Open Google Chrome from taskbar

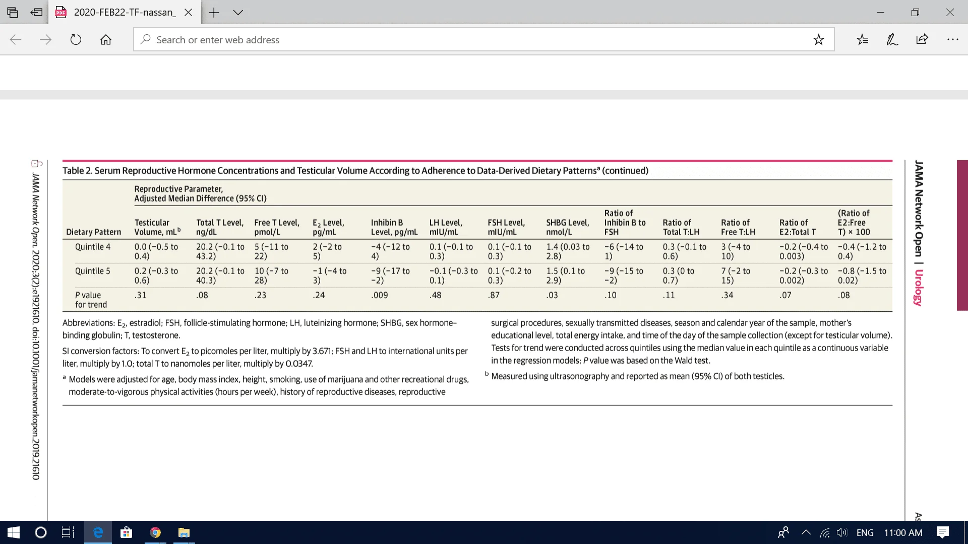[x=155, y=532]
